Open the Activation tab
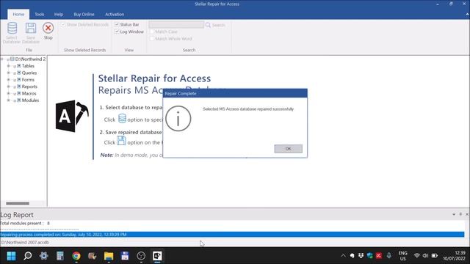The width and height of the screenshot is (470, 264). [115, 14]
